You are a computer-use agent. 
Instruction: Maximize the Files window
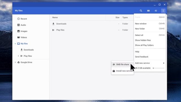click(x=160, y=5)
